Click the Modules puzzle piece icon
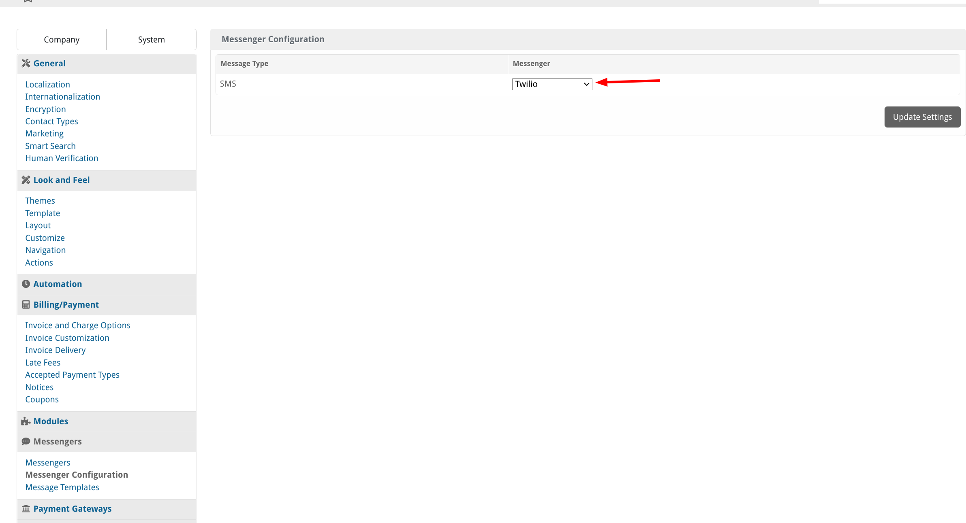Screen dimensions: 966x523 tap(26, 421)
